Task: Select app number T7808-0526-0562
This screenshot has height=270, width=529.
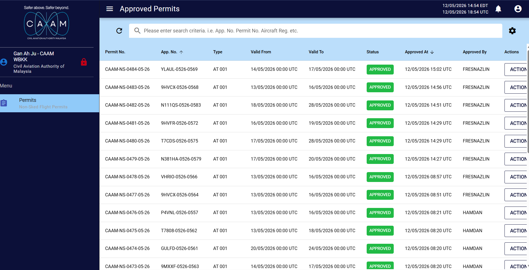Action: 179,231
